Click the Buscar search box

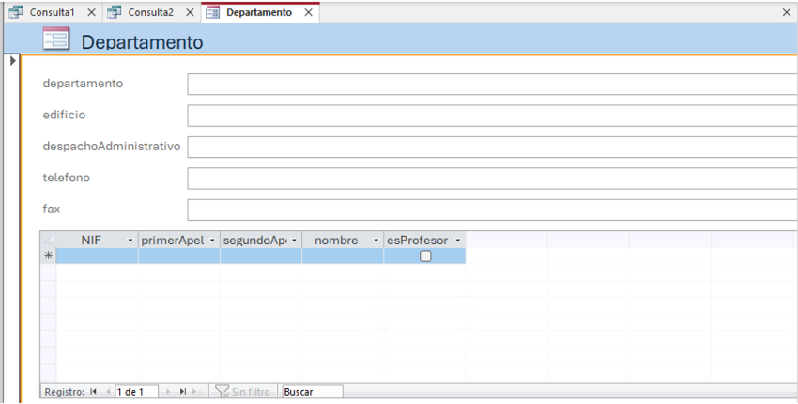point(313,391)
